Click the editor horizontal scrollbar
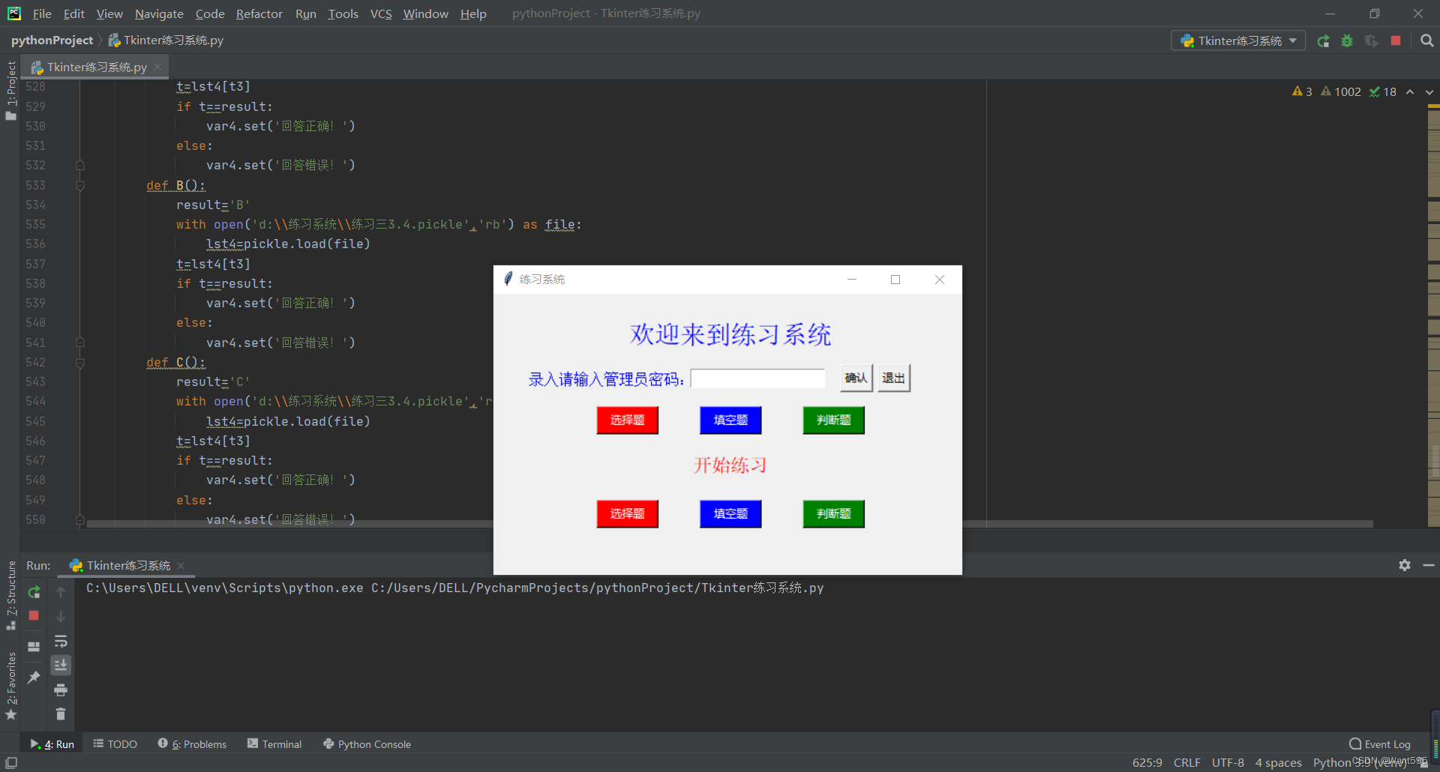The height and width of the screenshot is (772, 1440). coord(729,524)
